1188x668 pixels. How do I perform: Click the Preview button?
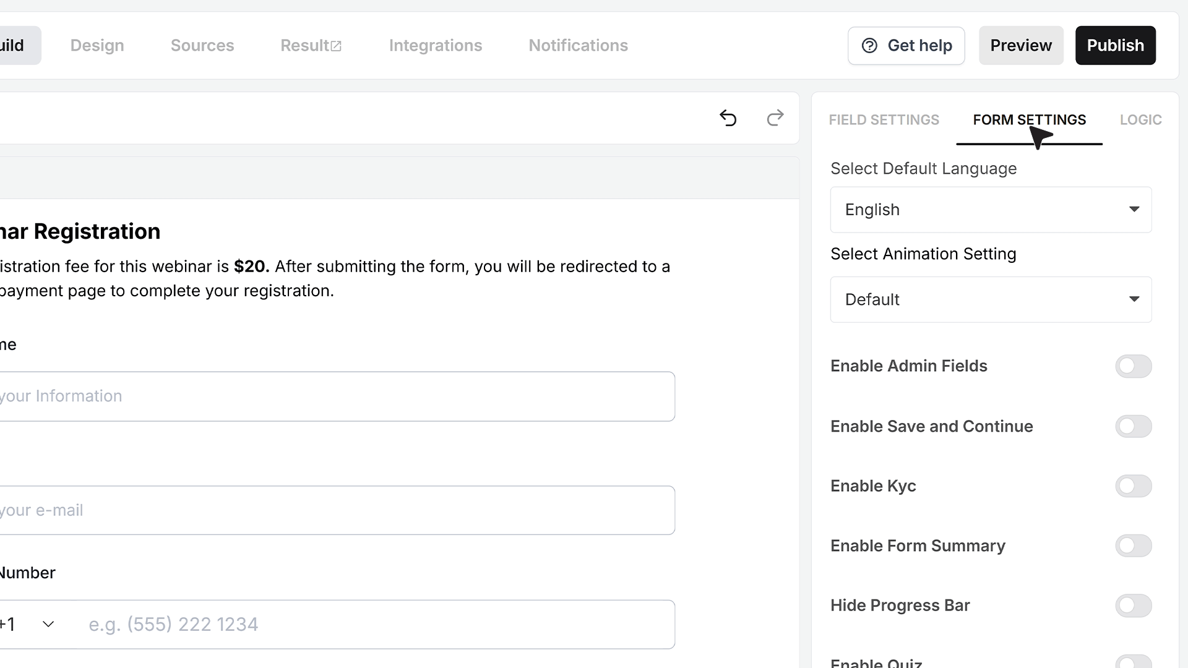1021,46
